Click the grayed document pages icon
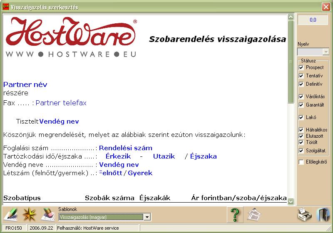 254,215
